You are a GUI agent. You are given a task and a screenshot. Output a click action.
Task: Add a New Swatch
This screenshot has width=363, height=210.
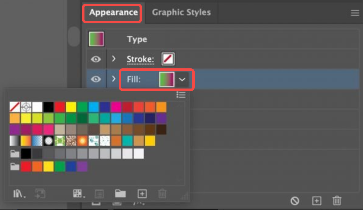point(142,194)
